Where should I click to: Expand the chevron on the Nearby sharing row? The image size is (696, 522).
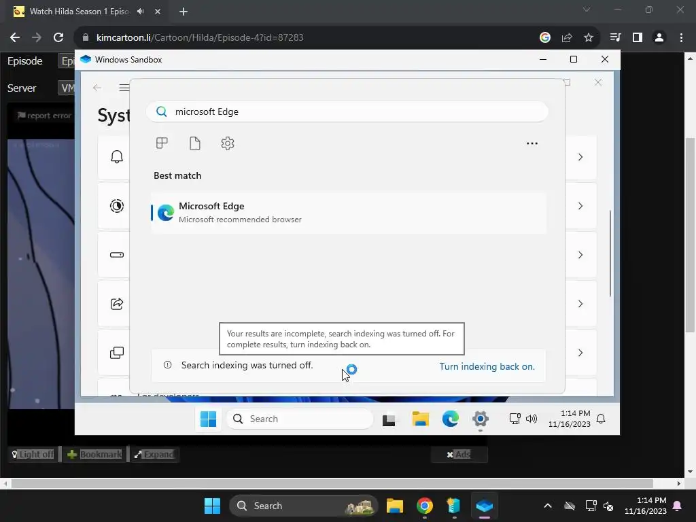tap(580, 304)
